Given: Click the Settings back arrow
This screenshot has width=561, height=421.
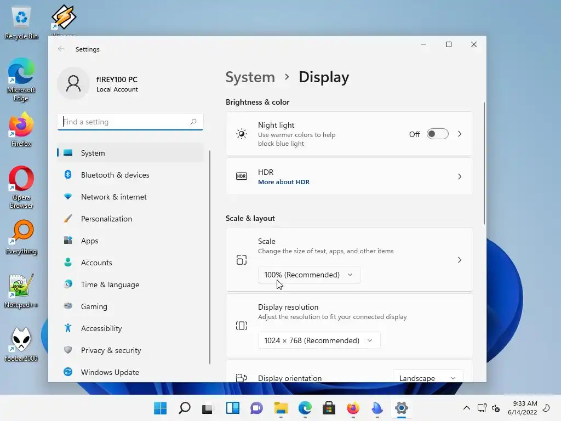Looking at the screenshot, I should (61, 49).
